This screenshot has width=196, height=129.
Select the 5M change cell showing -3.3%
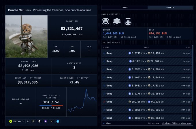point(56,49)
